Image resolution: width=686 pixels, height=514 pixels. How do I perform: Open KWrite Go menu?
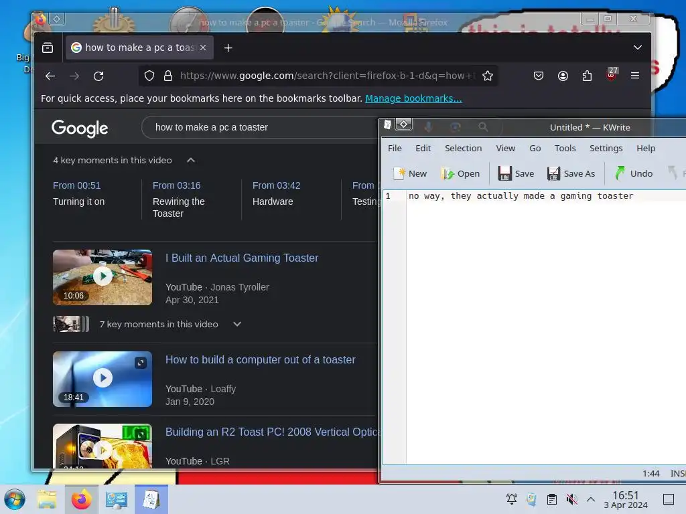(x=535, y=148)
